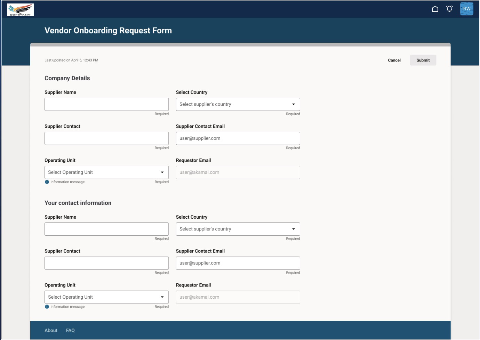This screenshot has height=340, width=480.
Task: Open the About page from the footer
Action: tap(51, 330)
